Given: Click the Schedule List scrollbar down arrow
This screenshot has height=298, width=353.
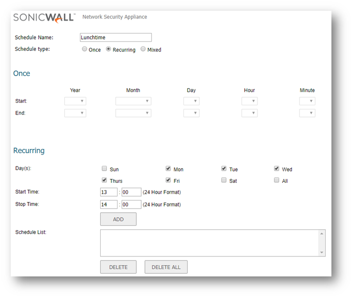Looking at the screenshot, I should (322, 253).
